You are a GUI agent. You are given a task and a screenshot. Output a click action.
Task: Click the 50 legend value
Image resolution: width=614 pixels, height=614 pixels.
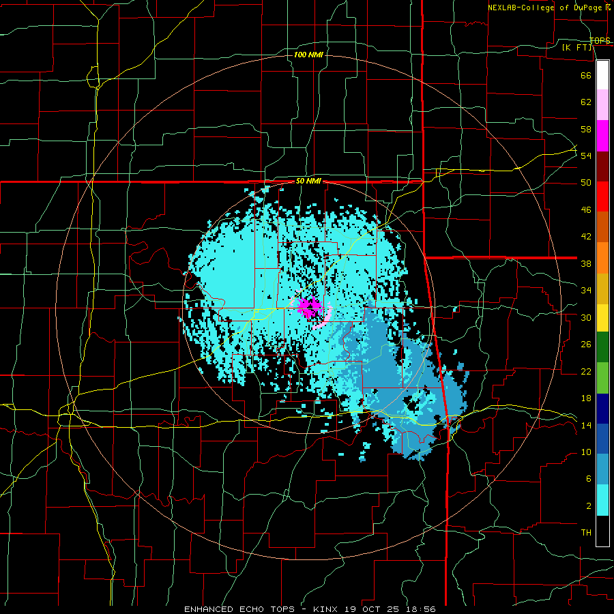pyautogui.click(x=586, y=183)
